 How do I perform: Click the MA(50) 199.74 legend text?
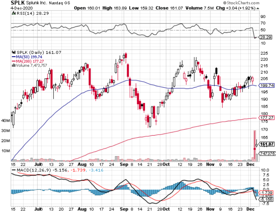(29, 57)
